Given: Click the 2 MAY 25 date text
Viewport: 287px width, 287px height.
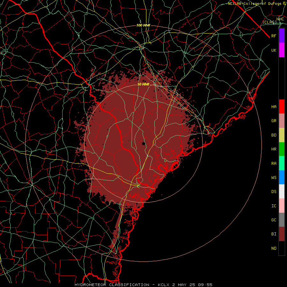Looking at the screenshot, I should pyautogui.click(x=184, y=285).
